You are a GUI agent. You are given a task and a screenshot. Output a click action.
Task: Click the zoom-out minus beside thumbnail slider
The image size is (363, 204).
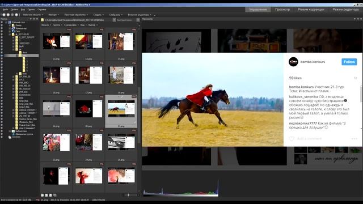pyautogui.click(x=123, y=195)
